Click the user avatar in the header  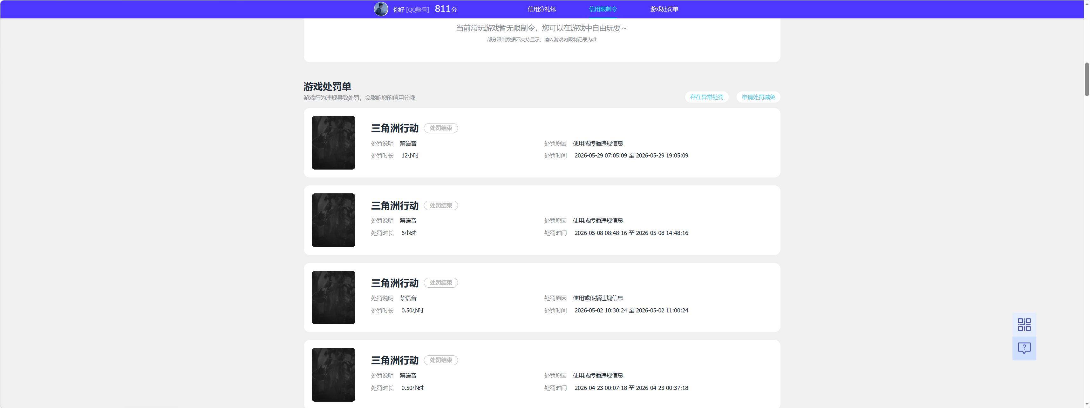click(x=381, y=9)
